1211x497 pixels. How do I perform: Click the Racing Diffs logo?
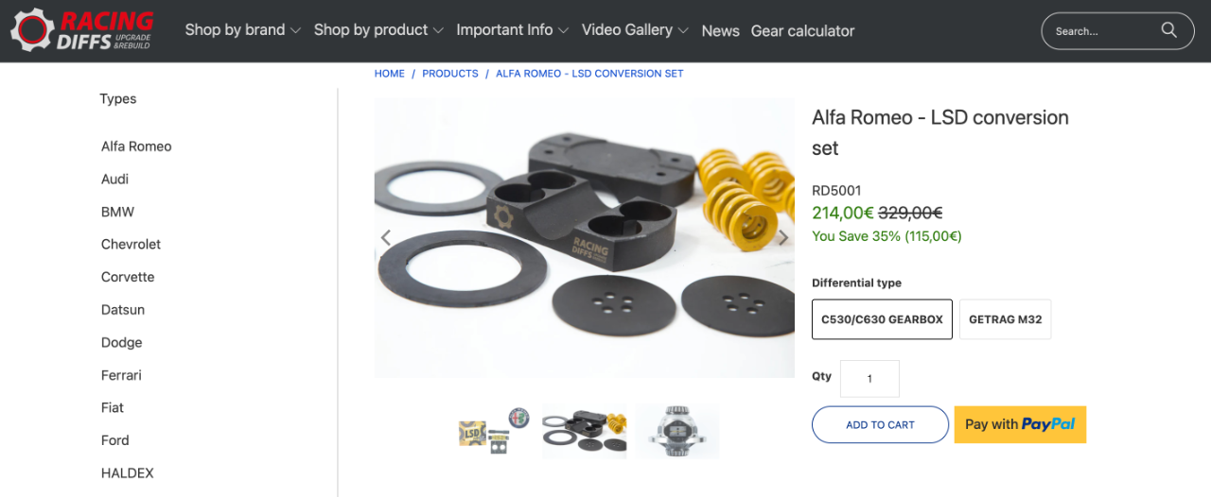pos(81,30)
